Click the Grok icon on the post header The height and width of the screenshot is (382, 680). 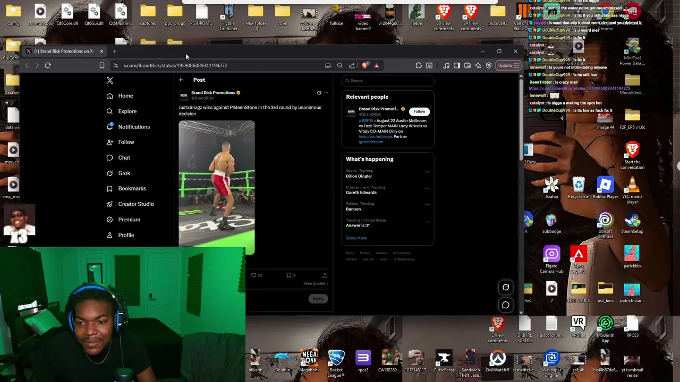319,93
